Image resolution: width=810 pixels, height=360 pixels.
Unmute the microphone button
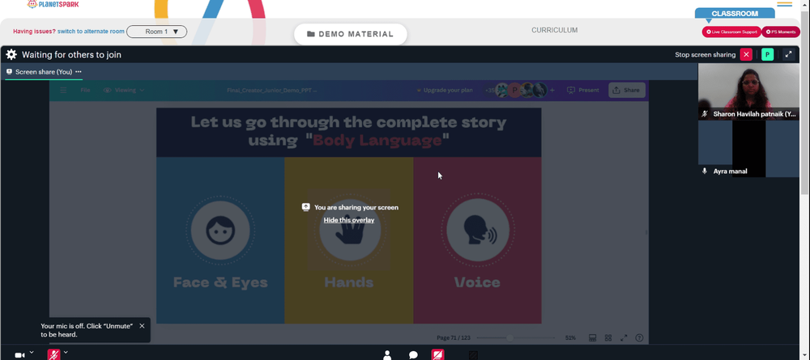tap(53, 355)
